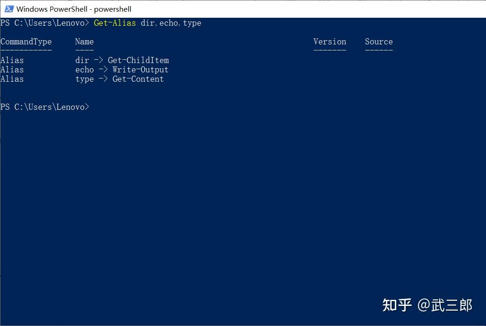Select the Get-Alias command text
Viewport: 486px width, 326px height.
tap(114, 23)
